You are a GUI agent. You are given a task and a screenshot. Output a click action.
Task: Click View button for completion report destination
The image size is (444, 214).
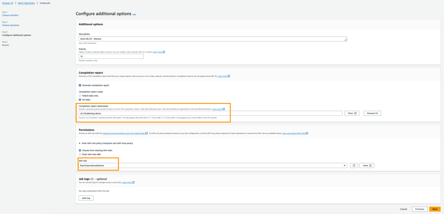pyautogui.click(x=352, y=113)
